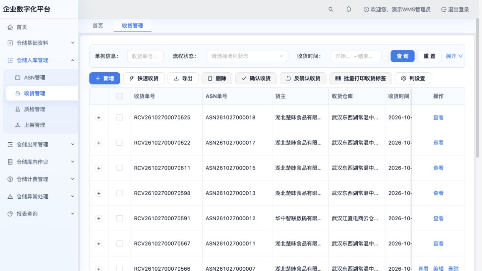The image size is (482, 271).
Task: Click the 重置 button
Action: tap(430, 56)
